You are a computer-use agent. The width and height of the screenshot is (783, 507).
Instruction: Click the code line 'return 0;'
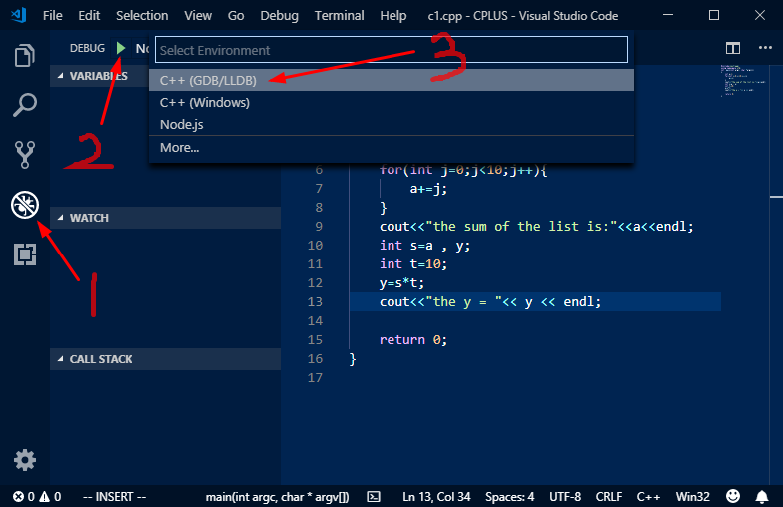pos(413,339)
